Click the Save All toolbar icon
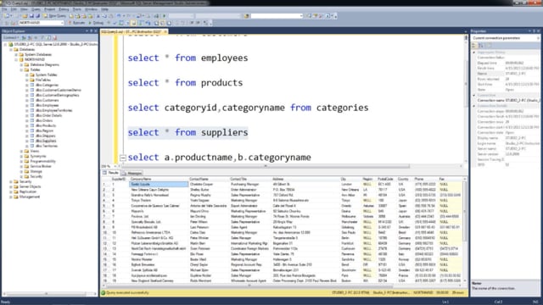Viewport: 543px width, 305px height. 37,16
